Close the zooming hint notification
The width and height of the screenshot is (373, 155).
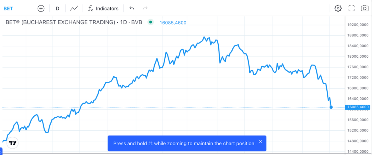pyautogui.click(x=260, y=142)
